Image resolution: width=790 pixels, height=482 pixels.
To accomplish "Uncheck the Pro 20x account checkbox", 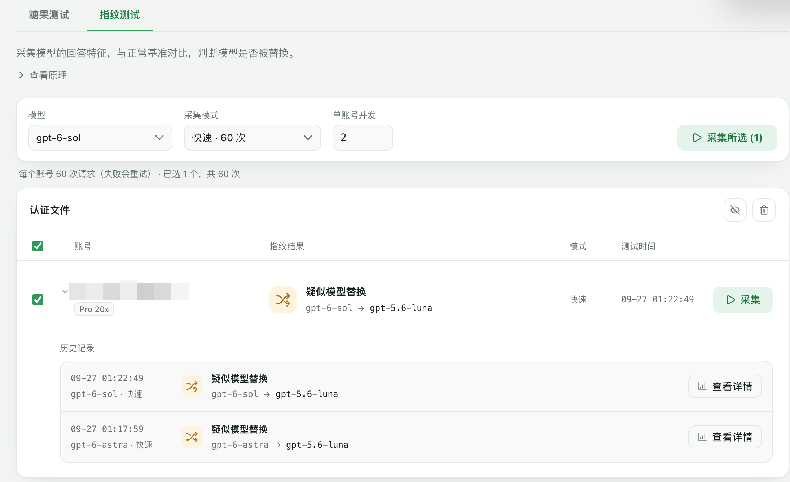I will pos(38,299).
